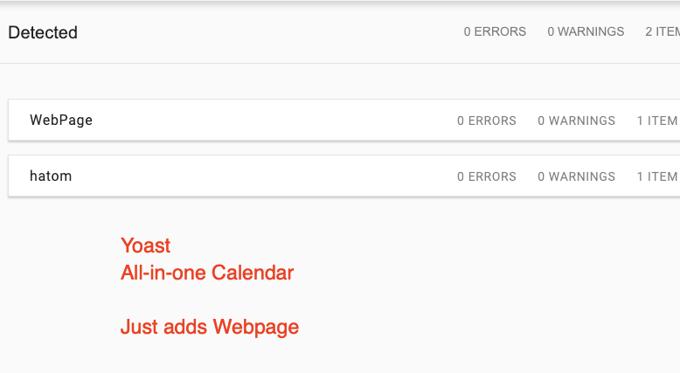Open the 1 ITEM count for hatom

[x=657, y=176]
